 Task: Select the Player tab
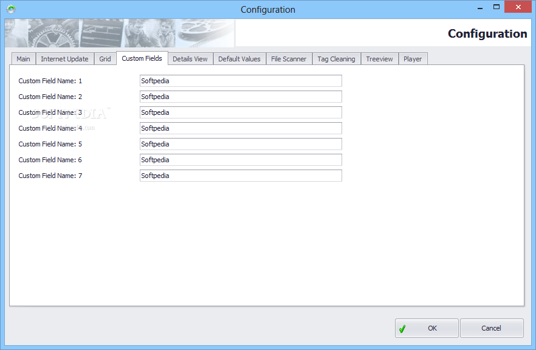pos(413,59)
